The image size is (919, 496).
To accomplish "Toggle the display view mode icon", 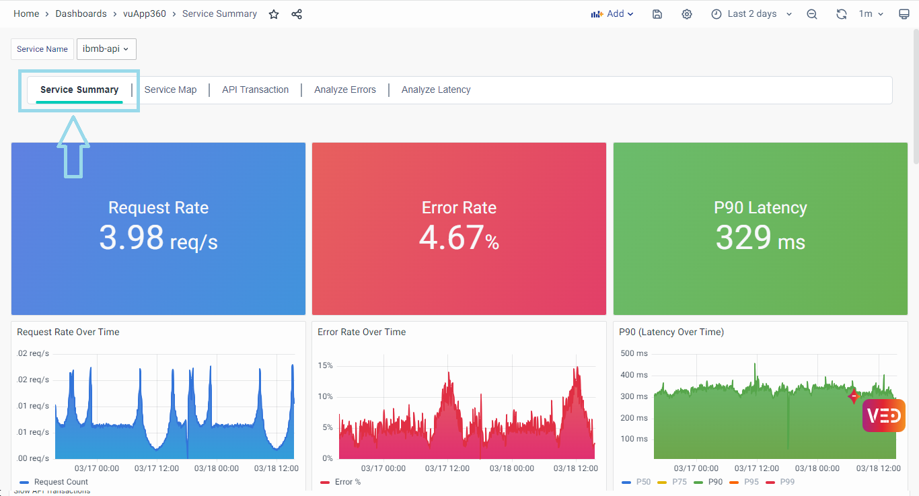I will [x=904, y=14].
